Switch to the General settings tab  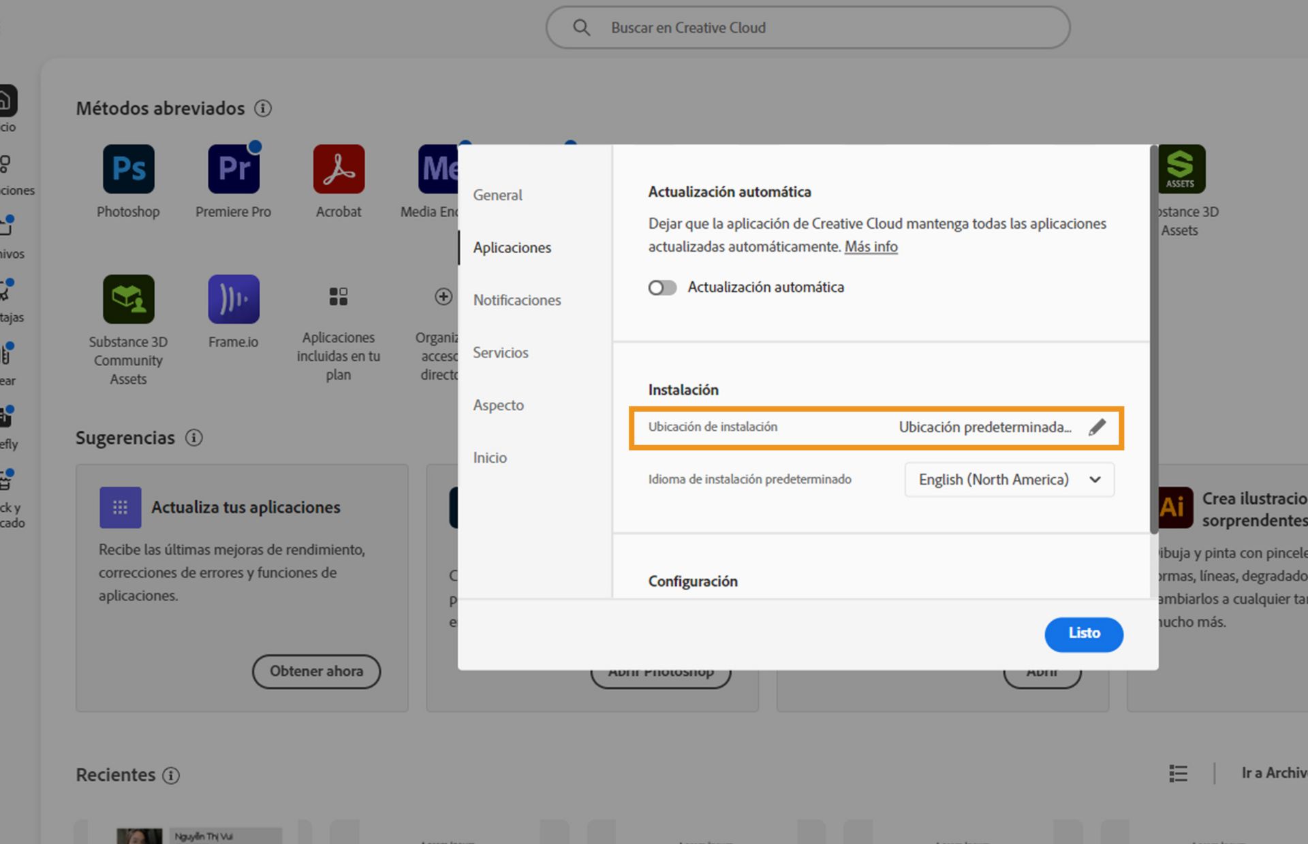click(497, 195)
